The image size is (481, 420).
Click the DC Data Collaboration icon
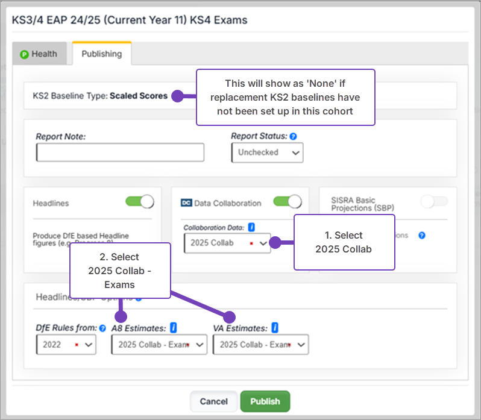point(186,204)
